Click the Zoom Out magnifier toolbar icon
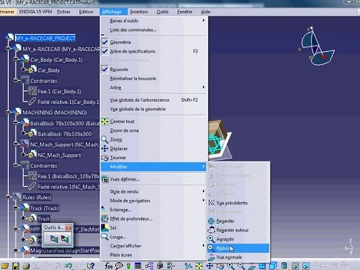 coord(241,266)
